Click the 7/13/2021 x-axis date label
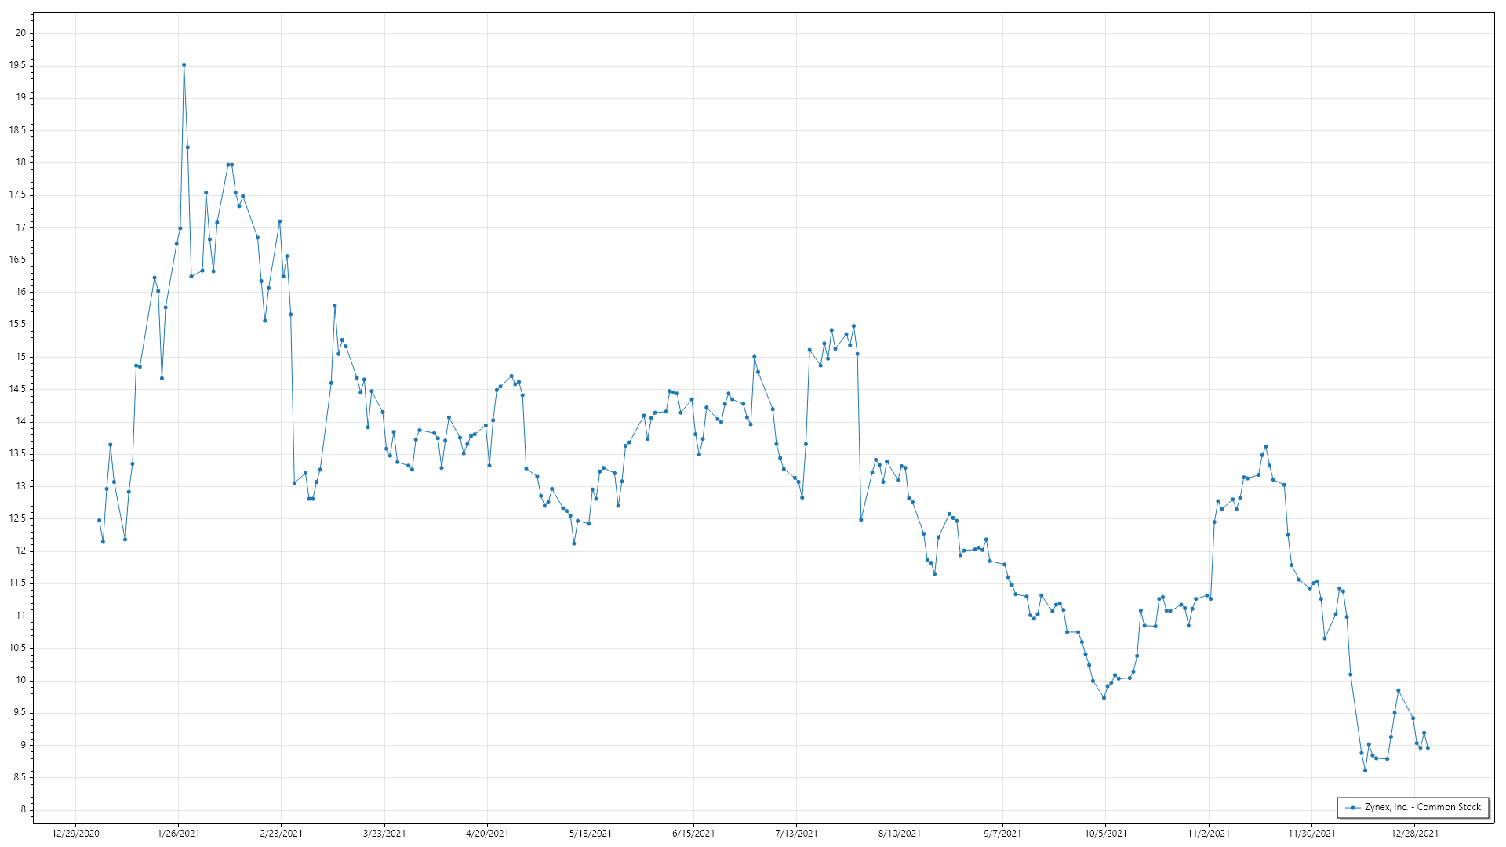This screenshot has height=847, width=1506. pos(796,834)
